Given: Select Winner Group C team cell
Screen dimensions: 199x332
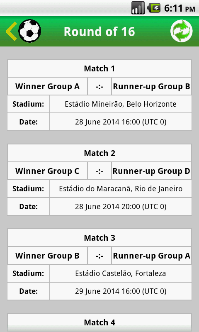Looking at the screenshot, I should tap(48, 171).
